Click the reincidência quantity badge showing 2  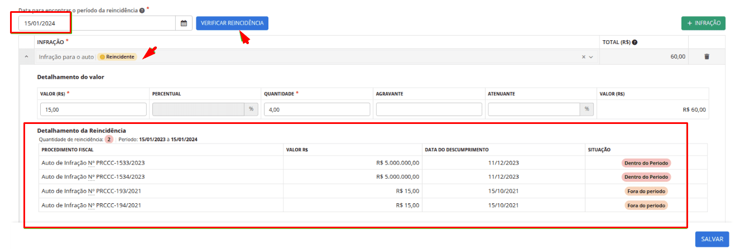tap(109, 139)
